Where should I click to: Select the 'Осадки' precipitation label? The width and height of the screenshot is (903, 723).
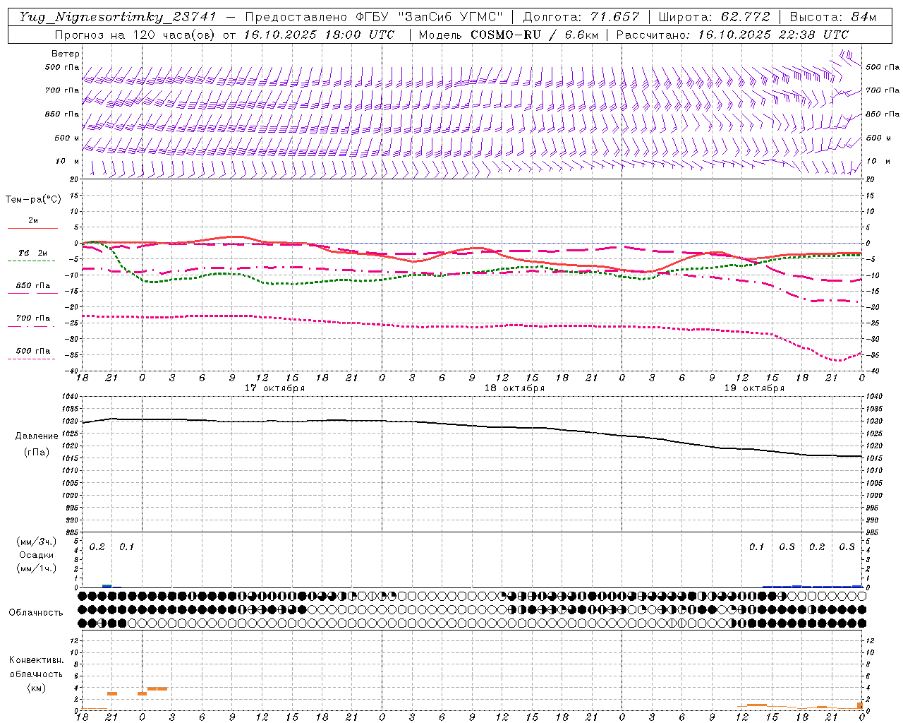point(37,555)
